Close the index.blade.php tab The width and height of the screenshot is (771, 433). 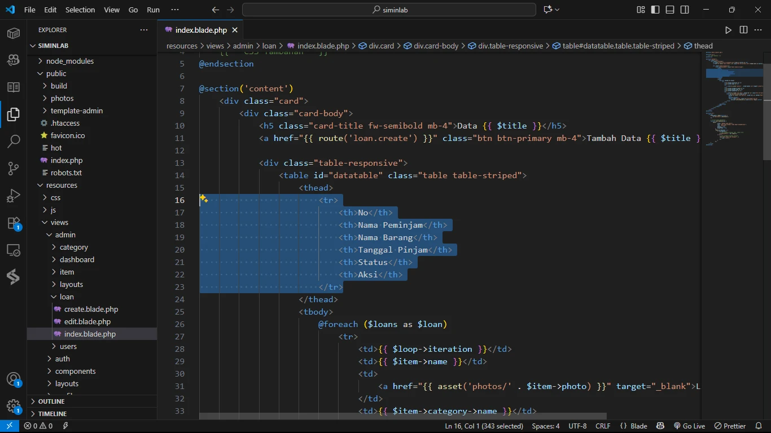pyautogui.click(x=235, y=30)
